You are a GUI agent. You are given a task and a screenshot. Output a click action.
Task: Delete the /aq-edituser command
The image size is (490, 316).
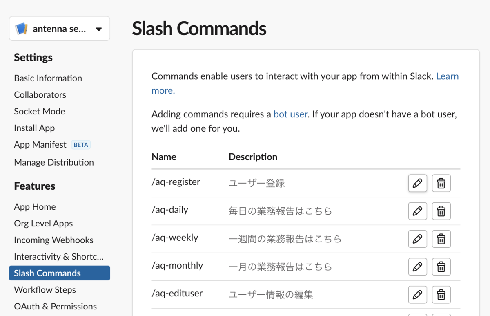[441, 294]
